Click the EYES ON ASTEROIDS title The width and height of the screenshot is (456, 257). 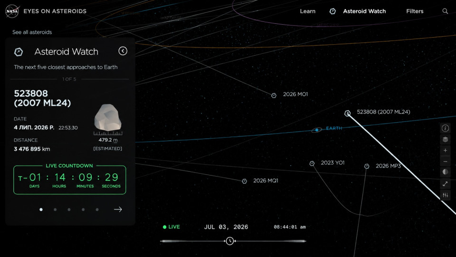tap(55, 11)
